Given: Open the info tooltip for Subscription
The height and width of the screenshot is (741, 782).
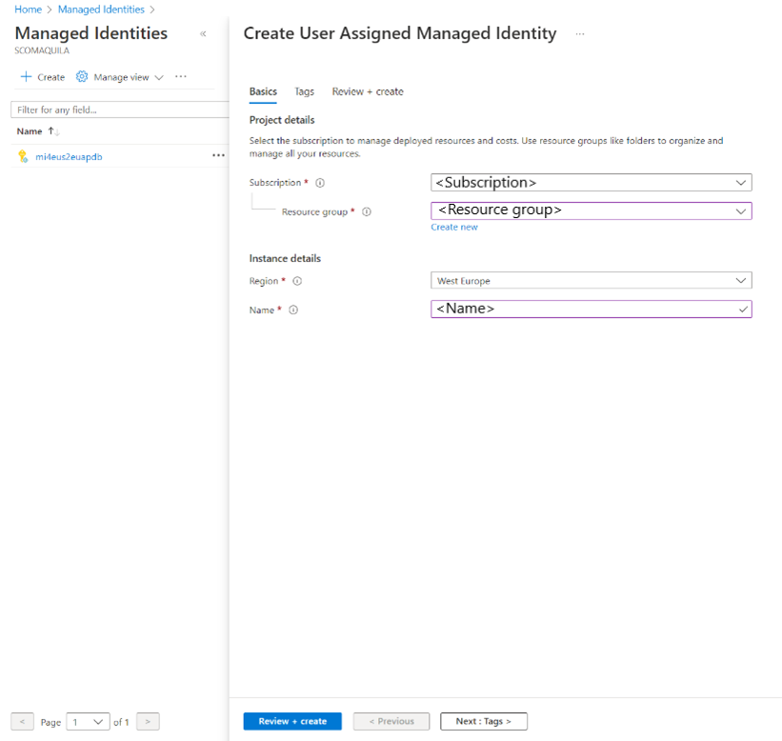Looking at the screenshot, I should (x=319, y=182).
